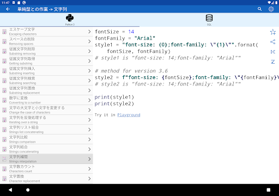The image size is (279, 196).
Task: Expand the Substring inserting chevron
Action: click(89, 71)
